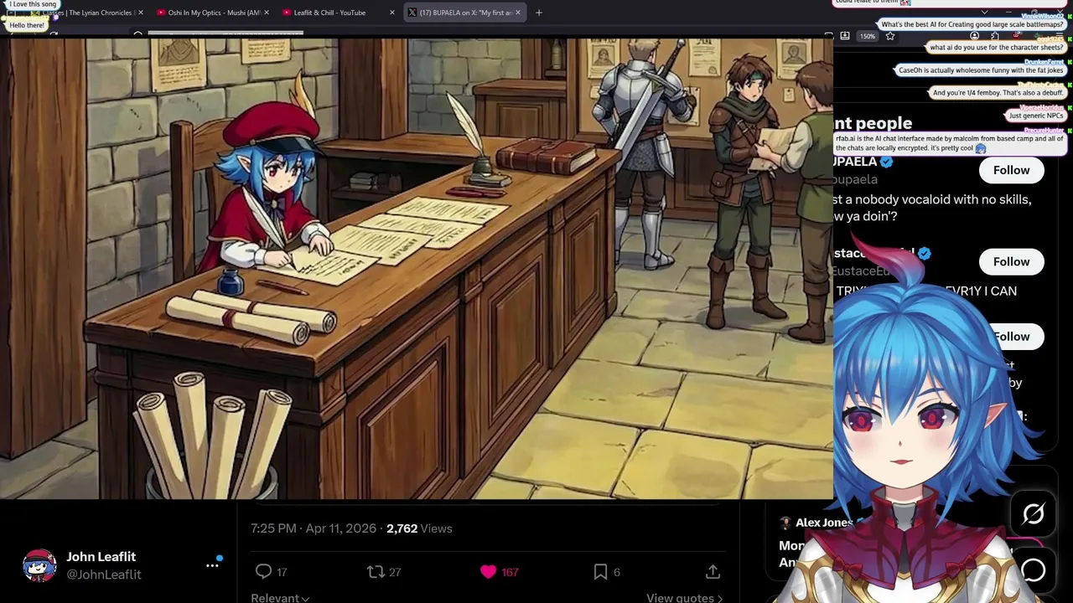Image resolution: width=1073 pixels, height=603 pixels.
Task: Click the @JohnLeaflit handle
Action: pyautogui.click(x=104, y=575)
